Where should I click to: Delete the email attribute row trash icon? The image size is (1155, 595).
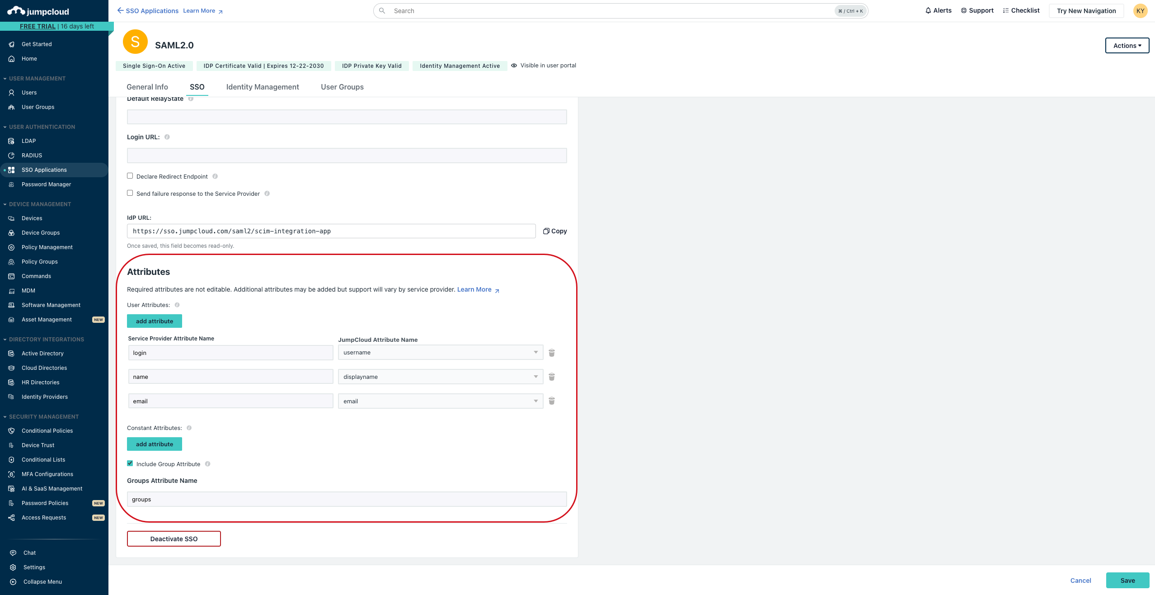tap(552, 401)
